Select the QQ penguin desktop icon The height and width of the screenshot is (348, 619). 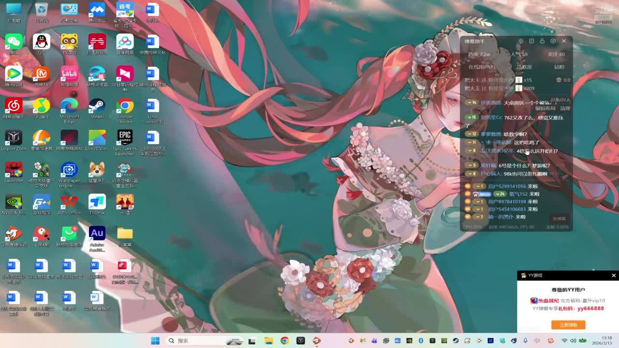42,42
